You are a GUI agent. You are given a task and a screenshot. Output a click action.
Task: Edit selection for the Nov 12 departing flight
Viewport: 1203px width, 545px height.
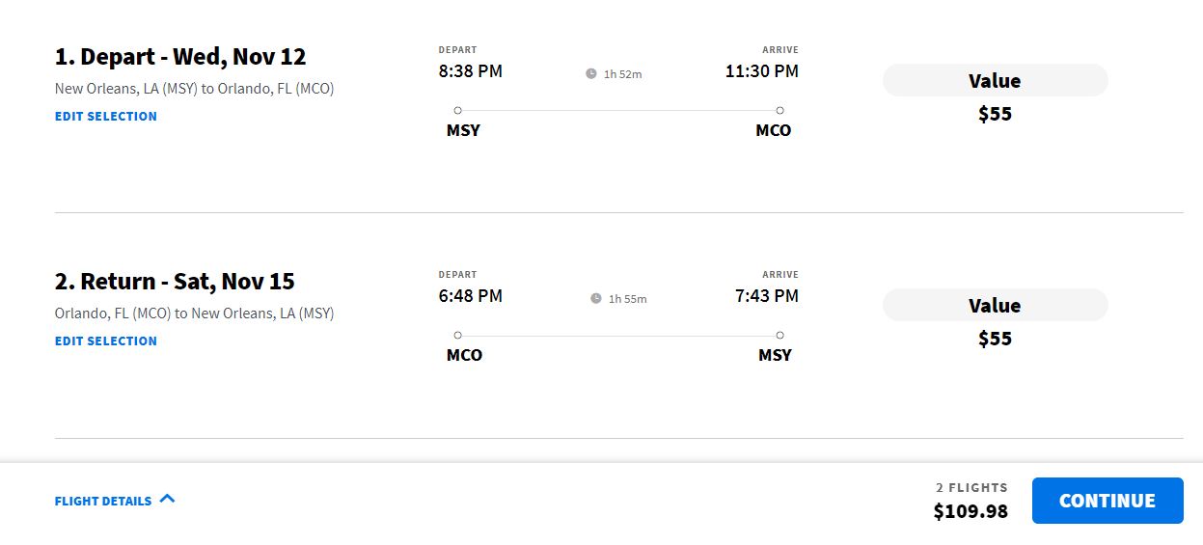click(x=106, y=116)
